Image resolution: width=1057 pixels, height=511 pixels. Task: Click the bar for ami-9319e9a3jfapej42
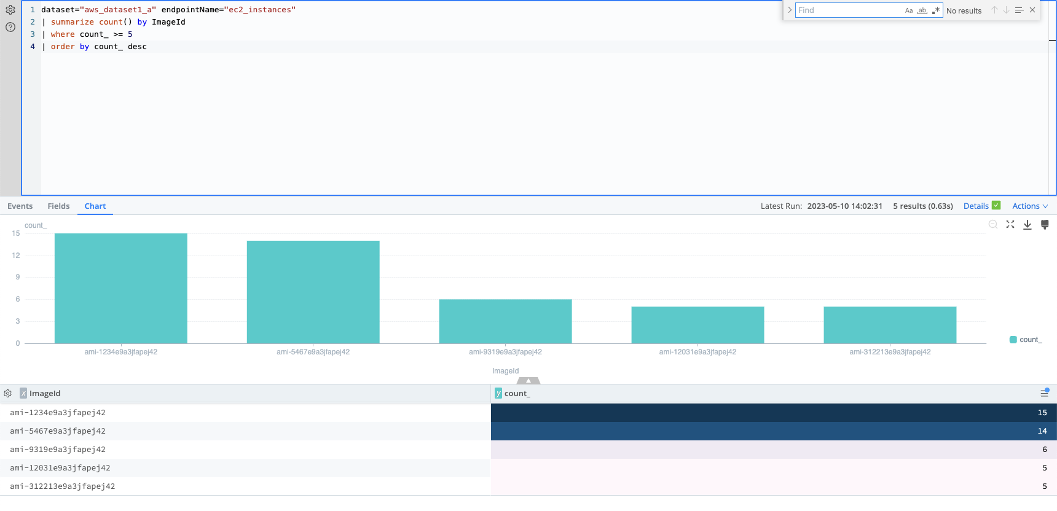(506, 321)
